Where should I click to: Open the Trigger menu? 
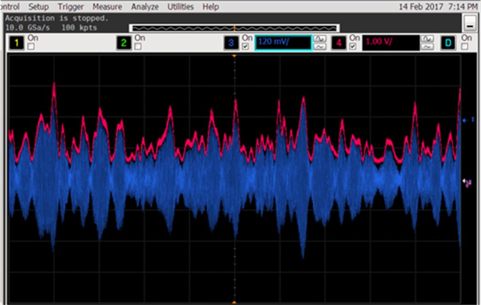pos(70,7)
